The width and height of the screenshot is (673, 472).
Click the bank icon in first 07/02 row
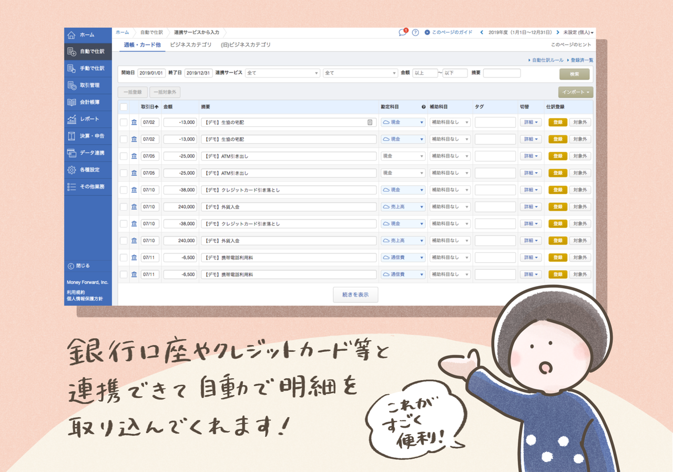click(134, 122)
